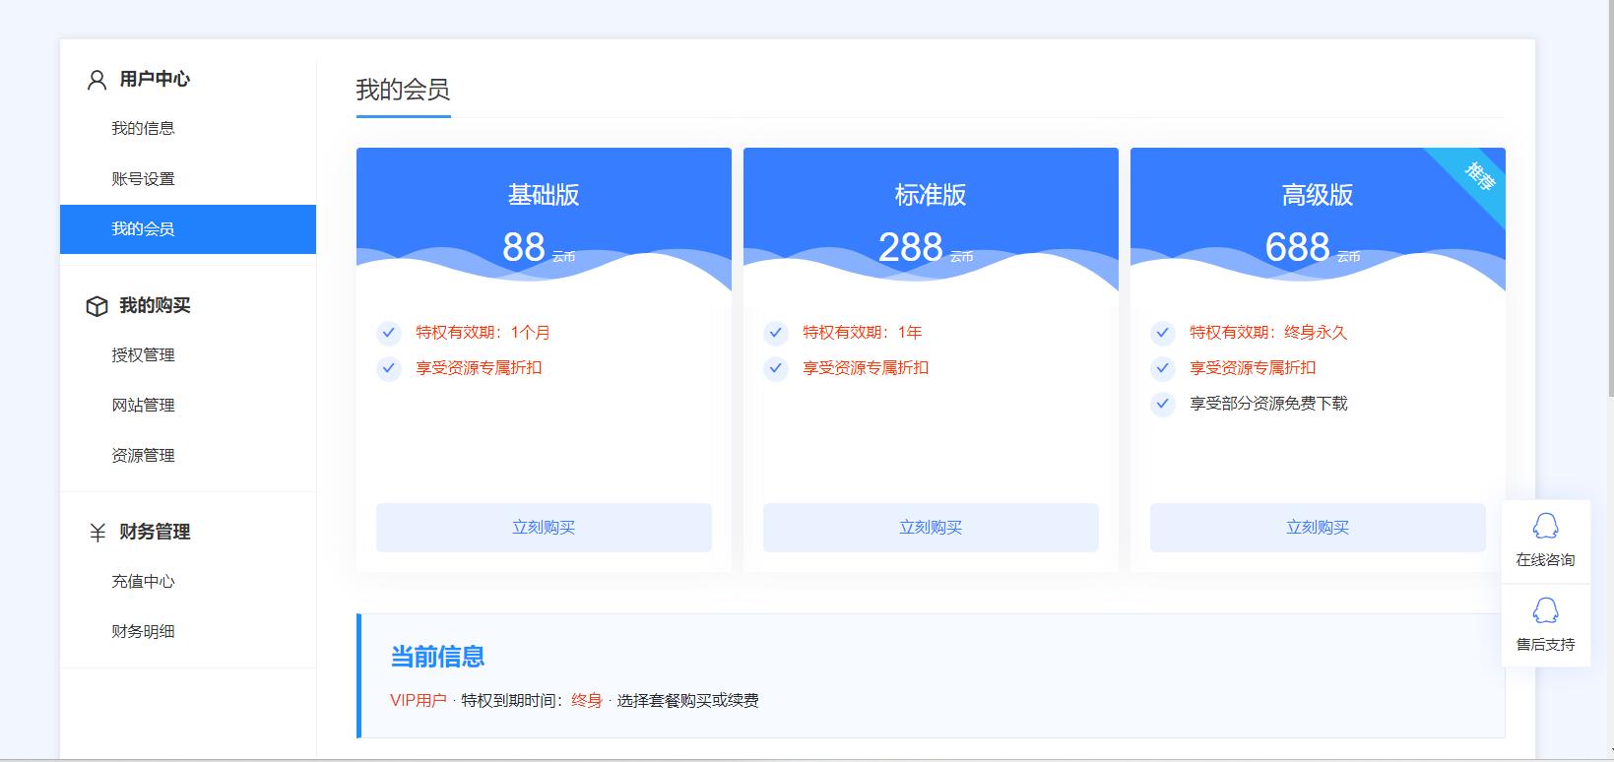The image size is (1614, 762).
Task: Click the red 终身 expiry value
Action: point(587,701)
